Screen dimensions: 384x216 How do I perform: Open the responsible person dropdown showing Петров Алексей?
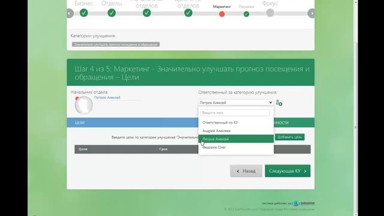[236, 103]
